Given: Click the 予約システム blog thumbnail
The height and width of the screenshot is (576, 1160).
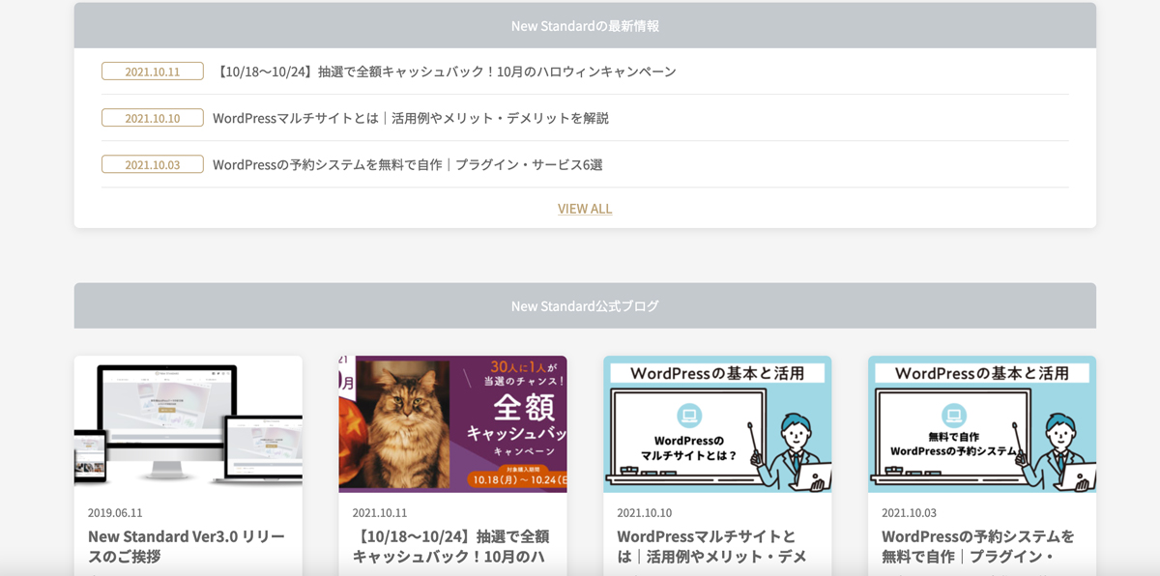Looking at the screenshot, I should coord(981,425).
